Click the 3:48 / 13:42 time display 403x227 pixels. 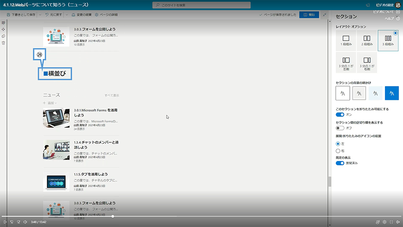(x=39, y=222)
